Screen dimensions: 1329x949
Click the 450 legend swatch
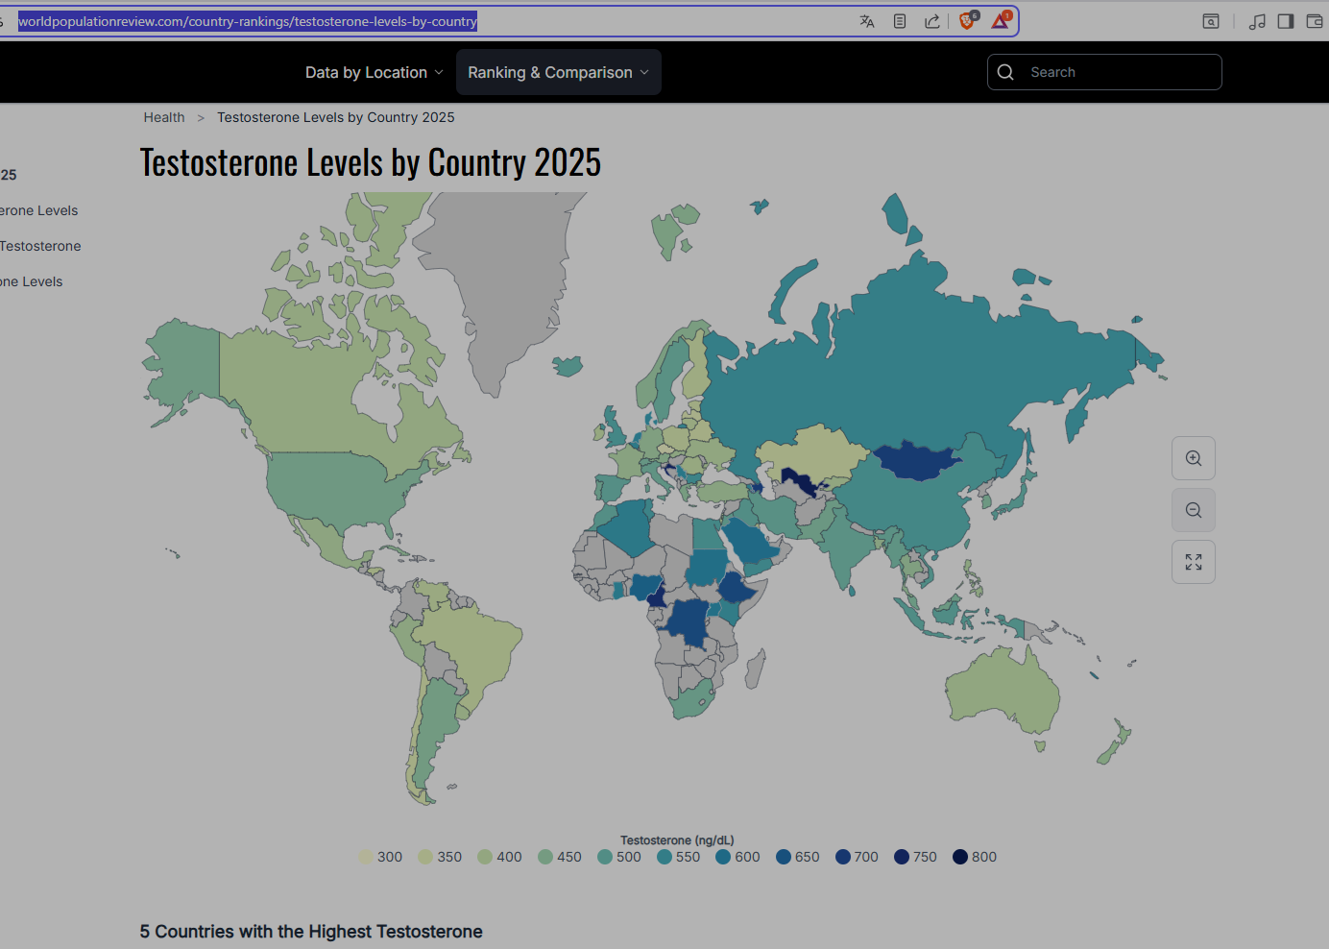545,857
